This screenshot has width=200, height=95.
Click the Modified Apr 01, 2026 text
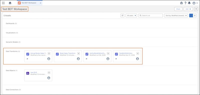click(x=127, y=55)
